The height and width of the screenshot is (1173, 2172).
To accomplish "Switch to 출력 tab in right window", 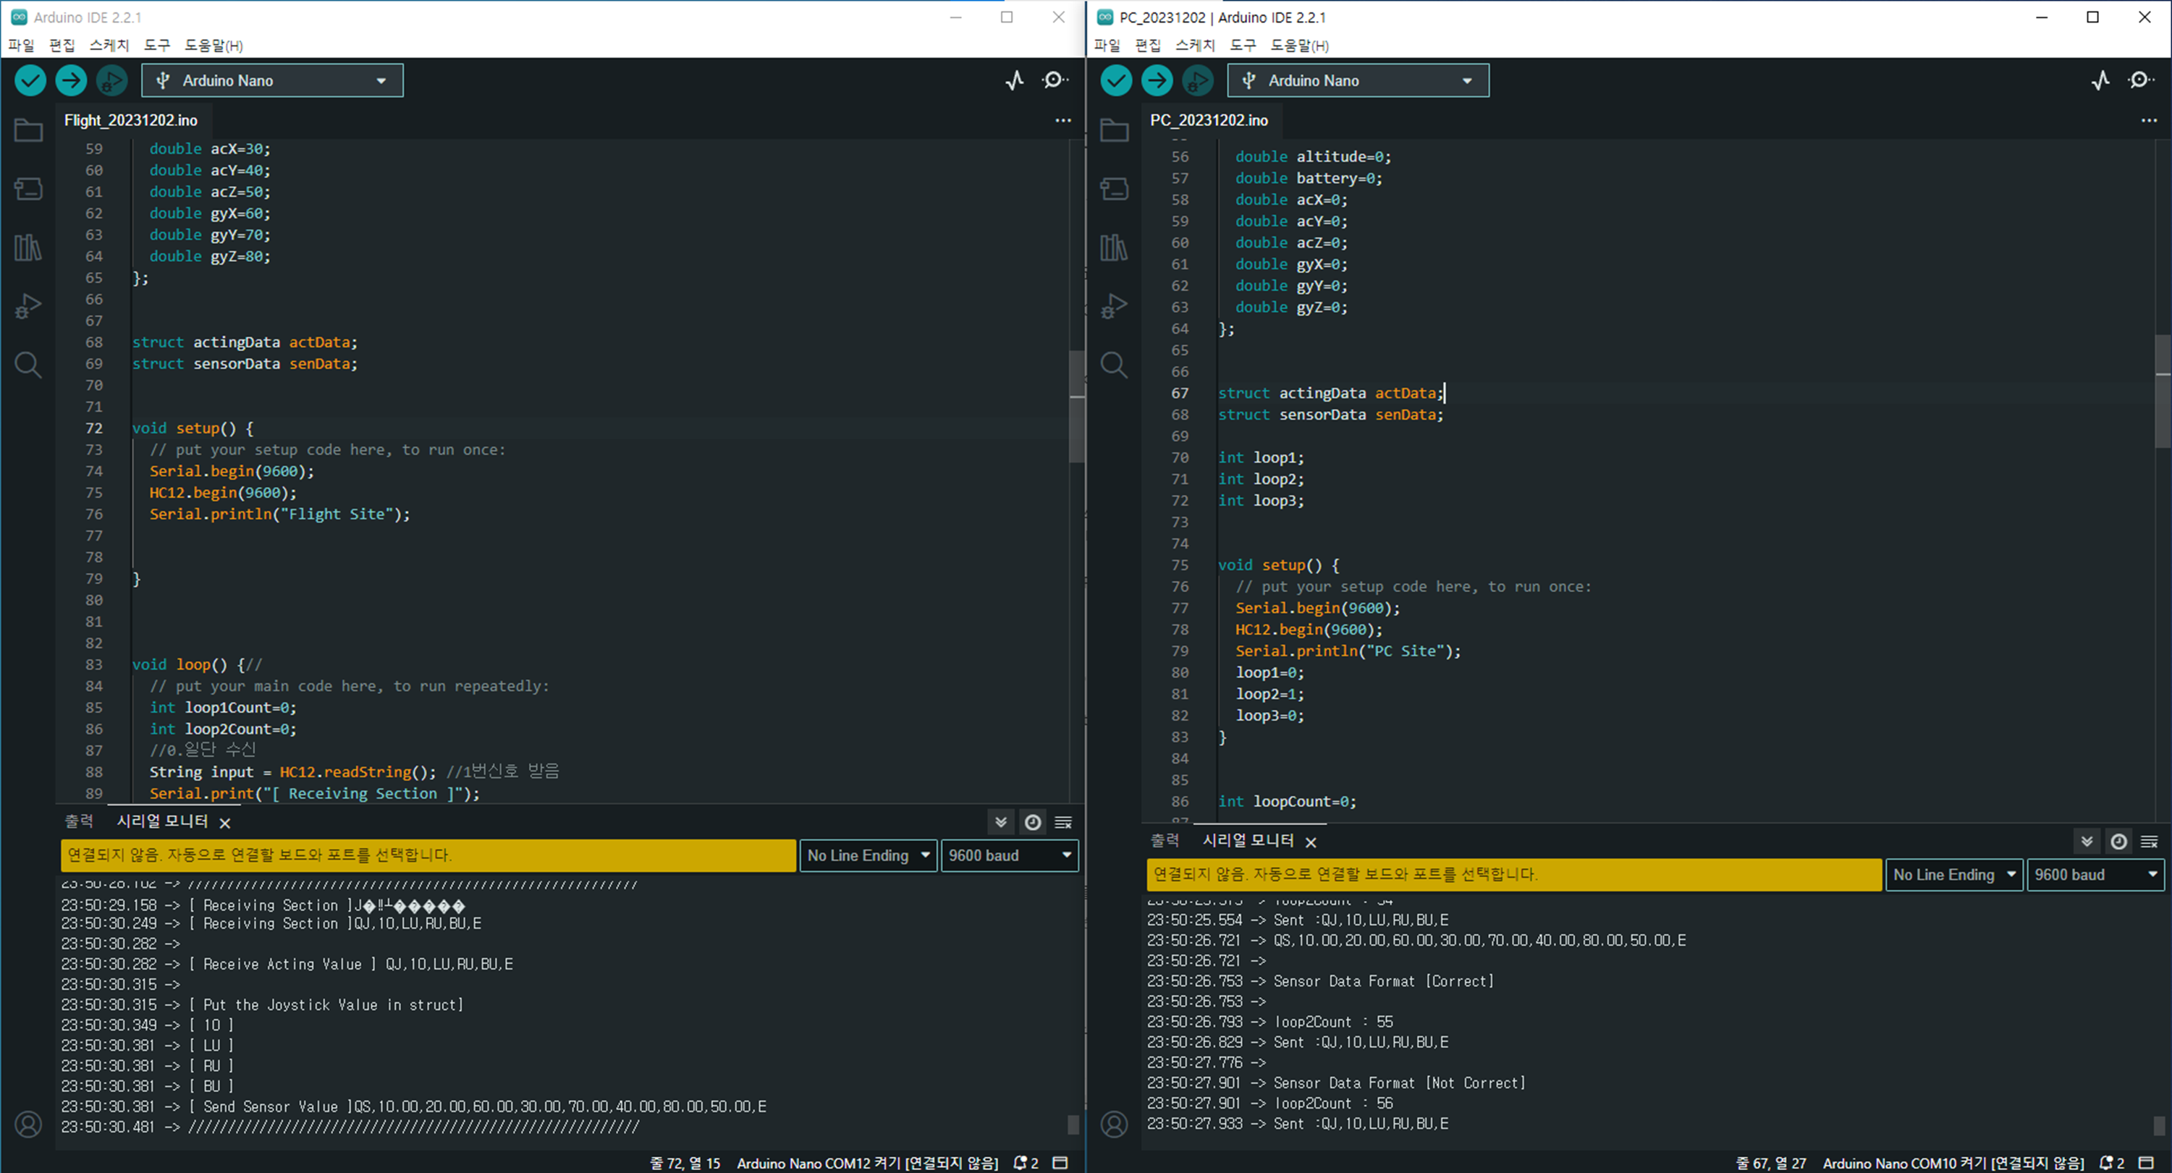I will tap(1165, 841).
